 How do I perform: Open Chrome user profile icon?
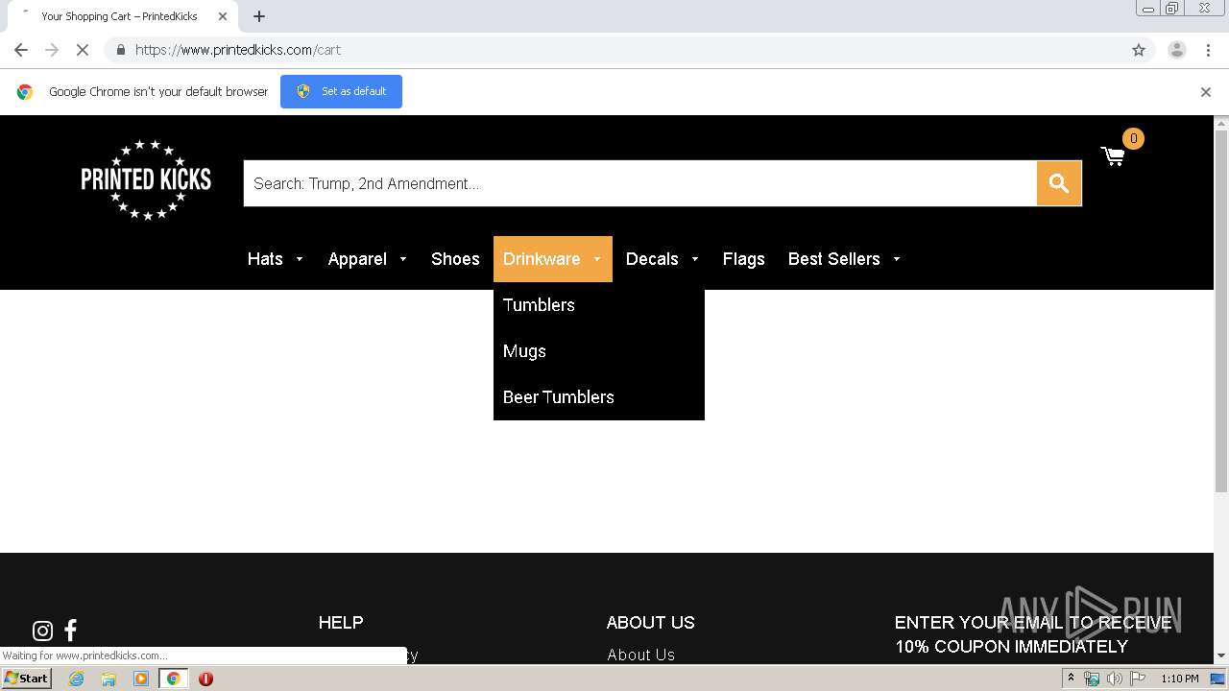tap(1176, 50)
